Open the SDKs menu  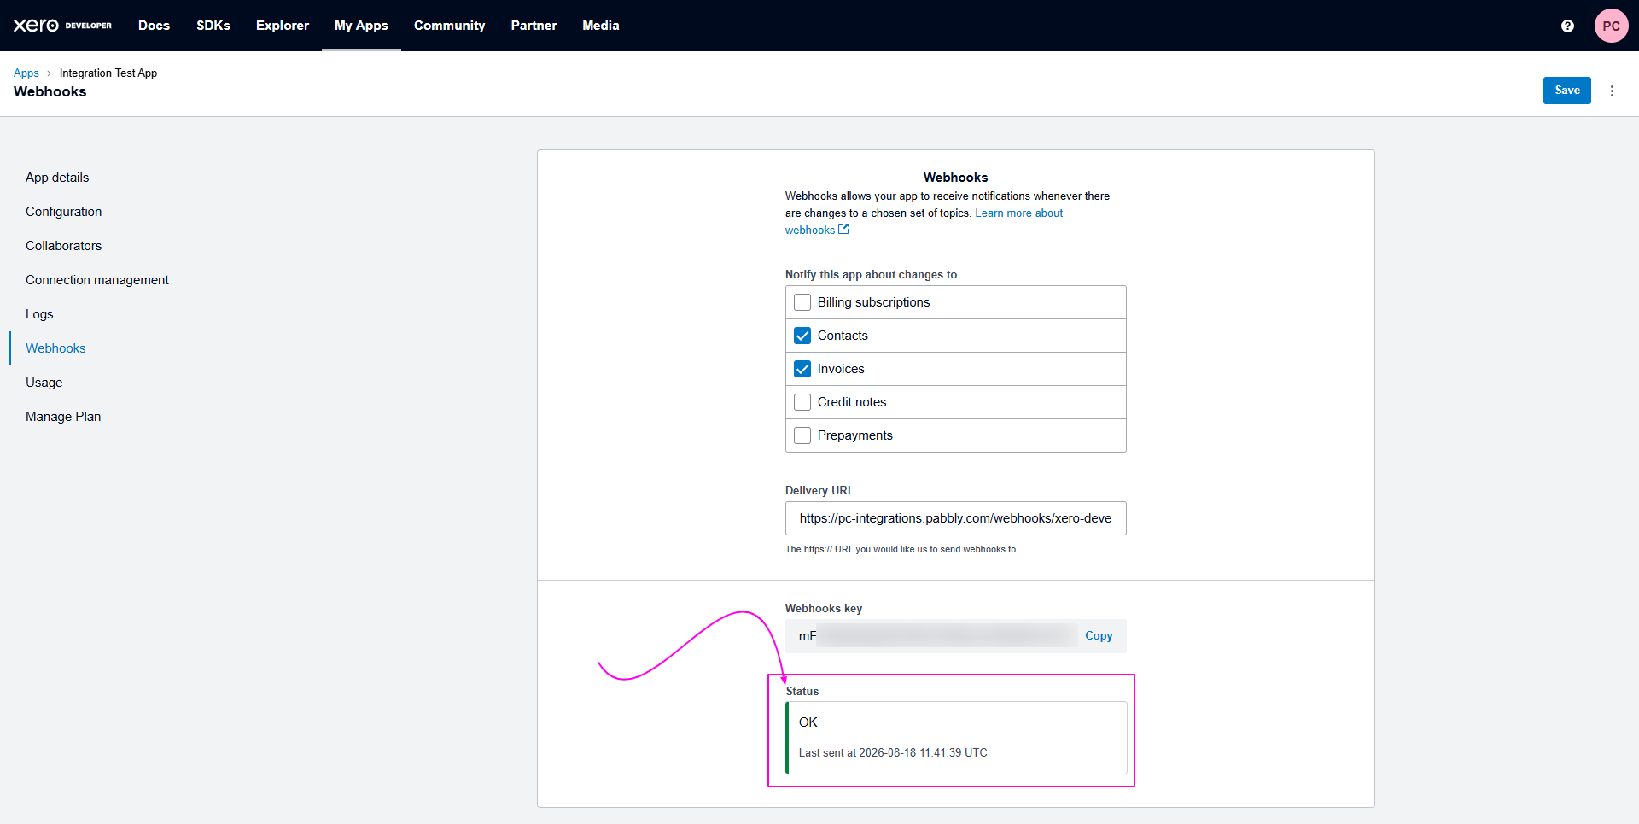click(213, 26)
